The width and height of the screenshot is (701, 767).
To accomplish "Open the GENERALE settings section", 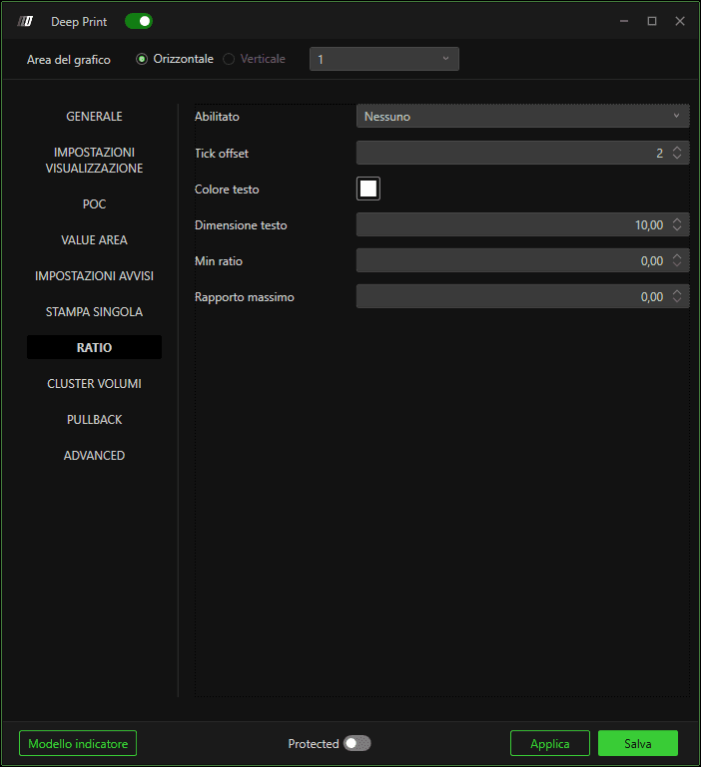I will point(94,117).
